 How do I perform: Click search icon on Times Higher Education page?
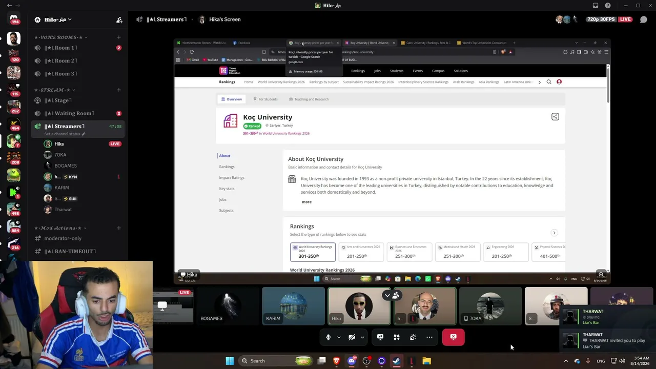(549, 82)
